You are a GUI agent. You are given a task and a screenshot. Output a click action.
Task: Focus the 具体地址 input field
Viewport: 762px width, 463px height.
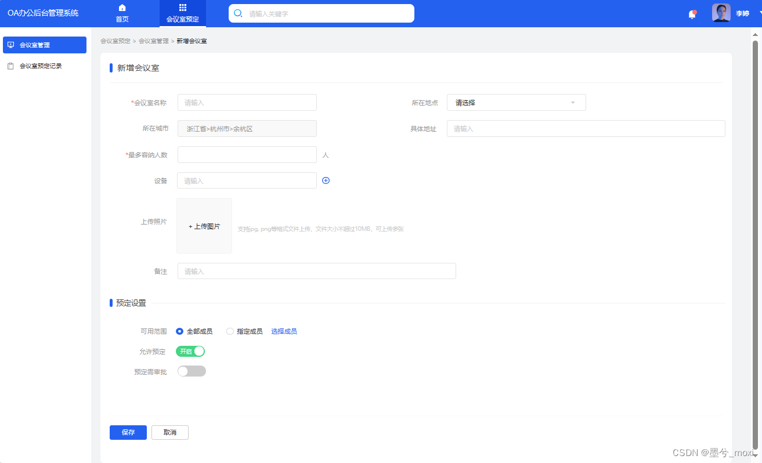click(586, 128)
